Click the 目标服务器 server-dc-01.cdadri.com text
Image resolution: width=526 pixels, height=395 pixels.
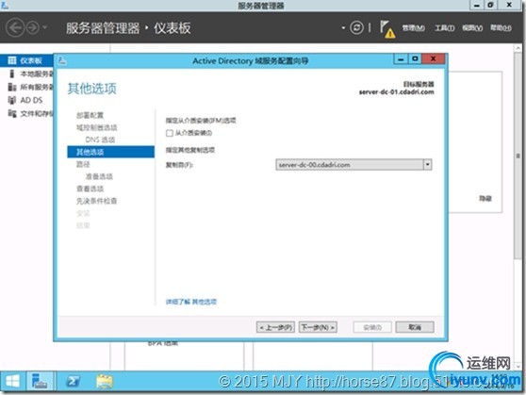[396, 89]
